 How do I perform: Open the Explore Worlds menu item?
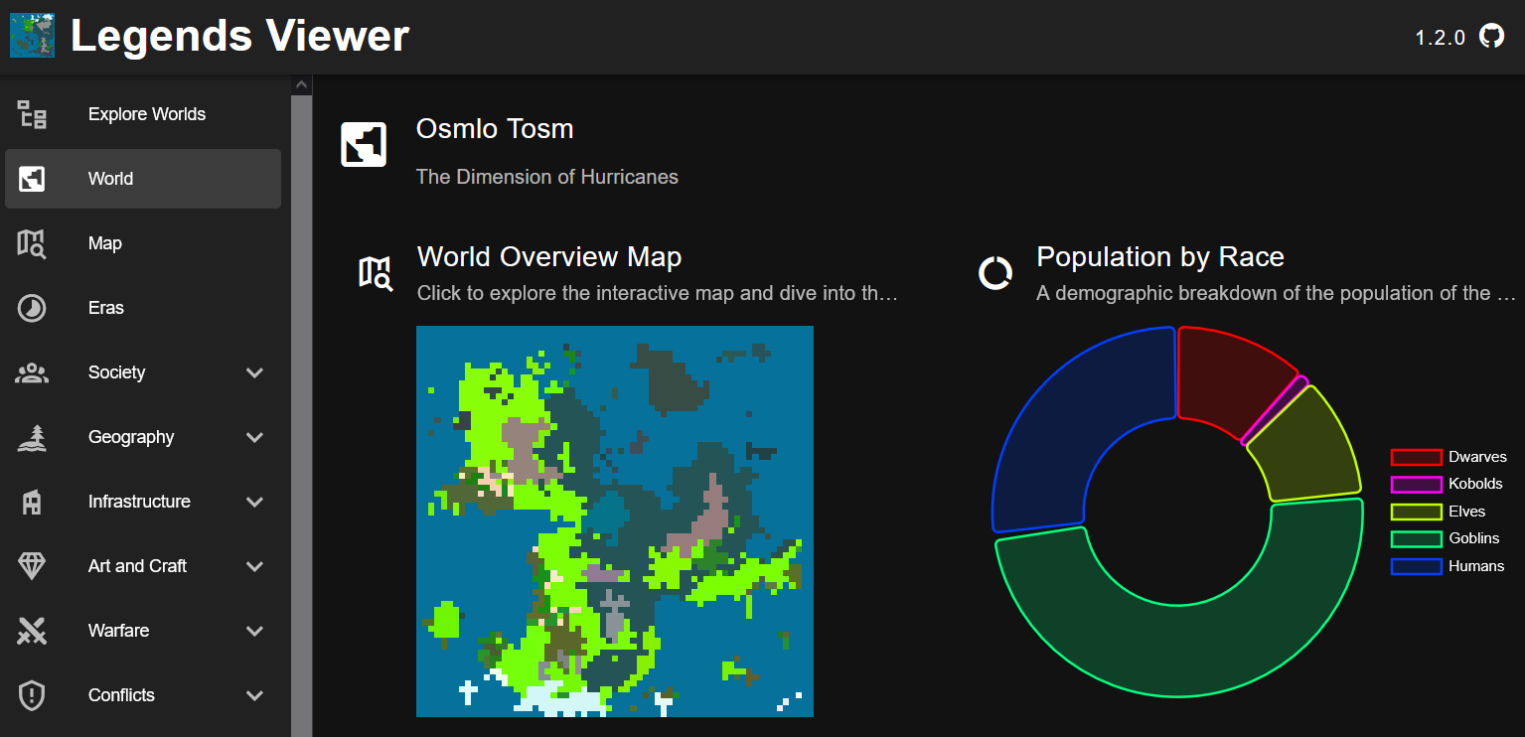[x=146, y=114]
